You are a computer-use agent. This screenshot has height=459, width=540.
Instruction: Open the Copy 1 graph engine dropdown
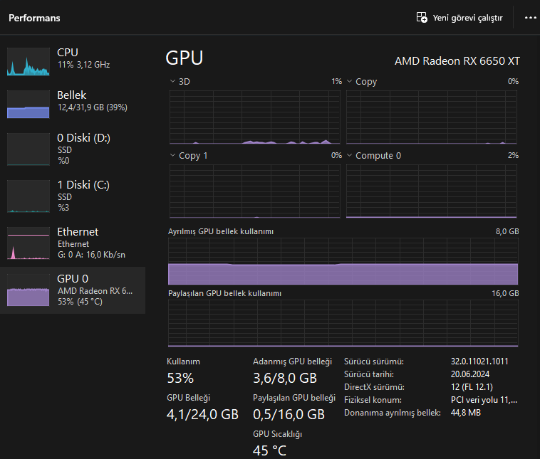[x=172, y=155]
